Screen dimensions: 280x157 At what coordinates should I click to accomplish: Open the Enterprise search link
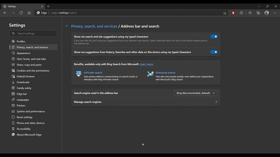[165, 73]
